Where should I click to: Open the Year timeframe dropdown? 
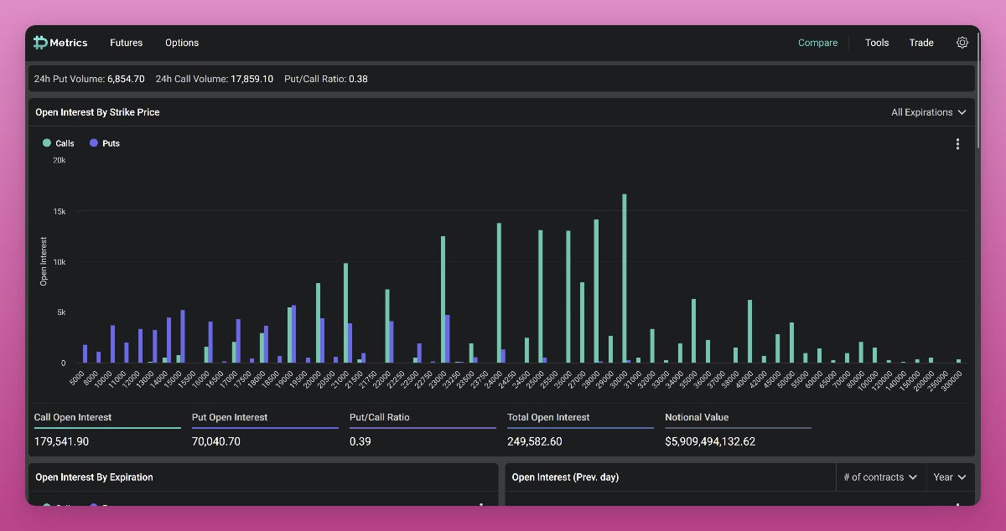click(949, 477)
